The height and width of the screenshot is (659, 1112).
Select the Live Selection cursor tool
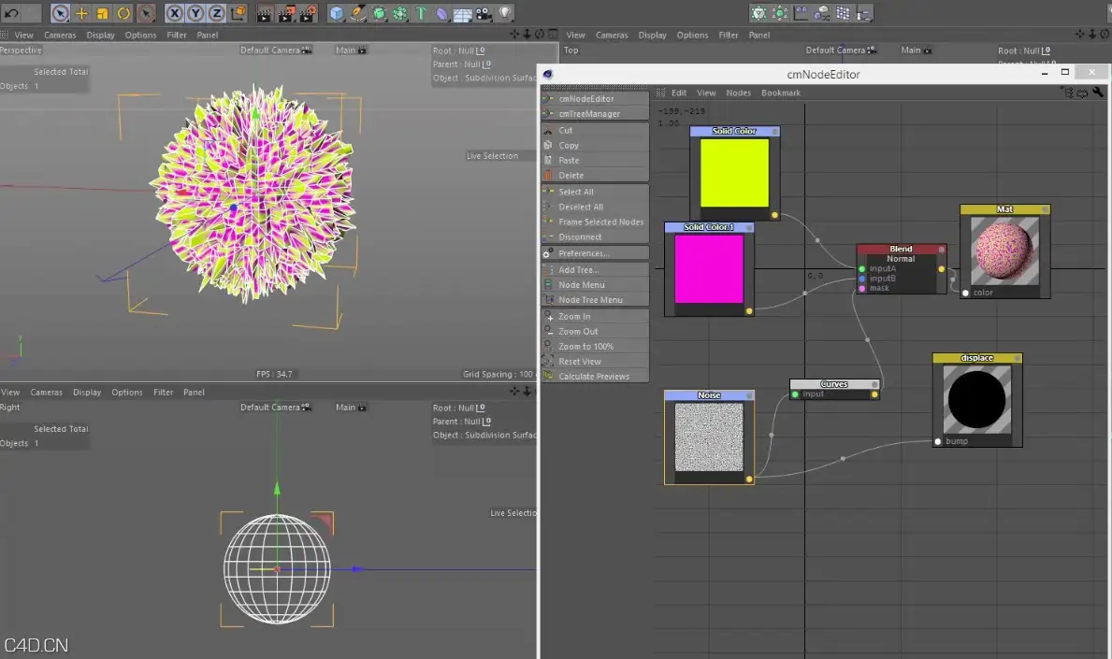(60, 13)
